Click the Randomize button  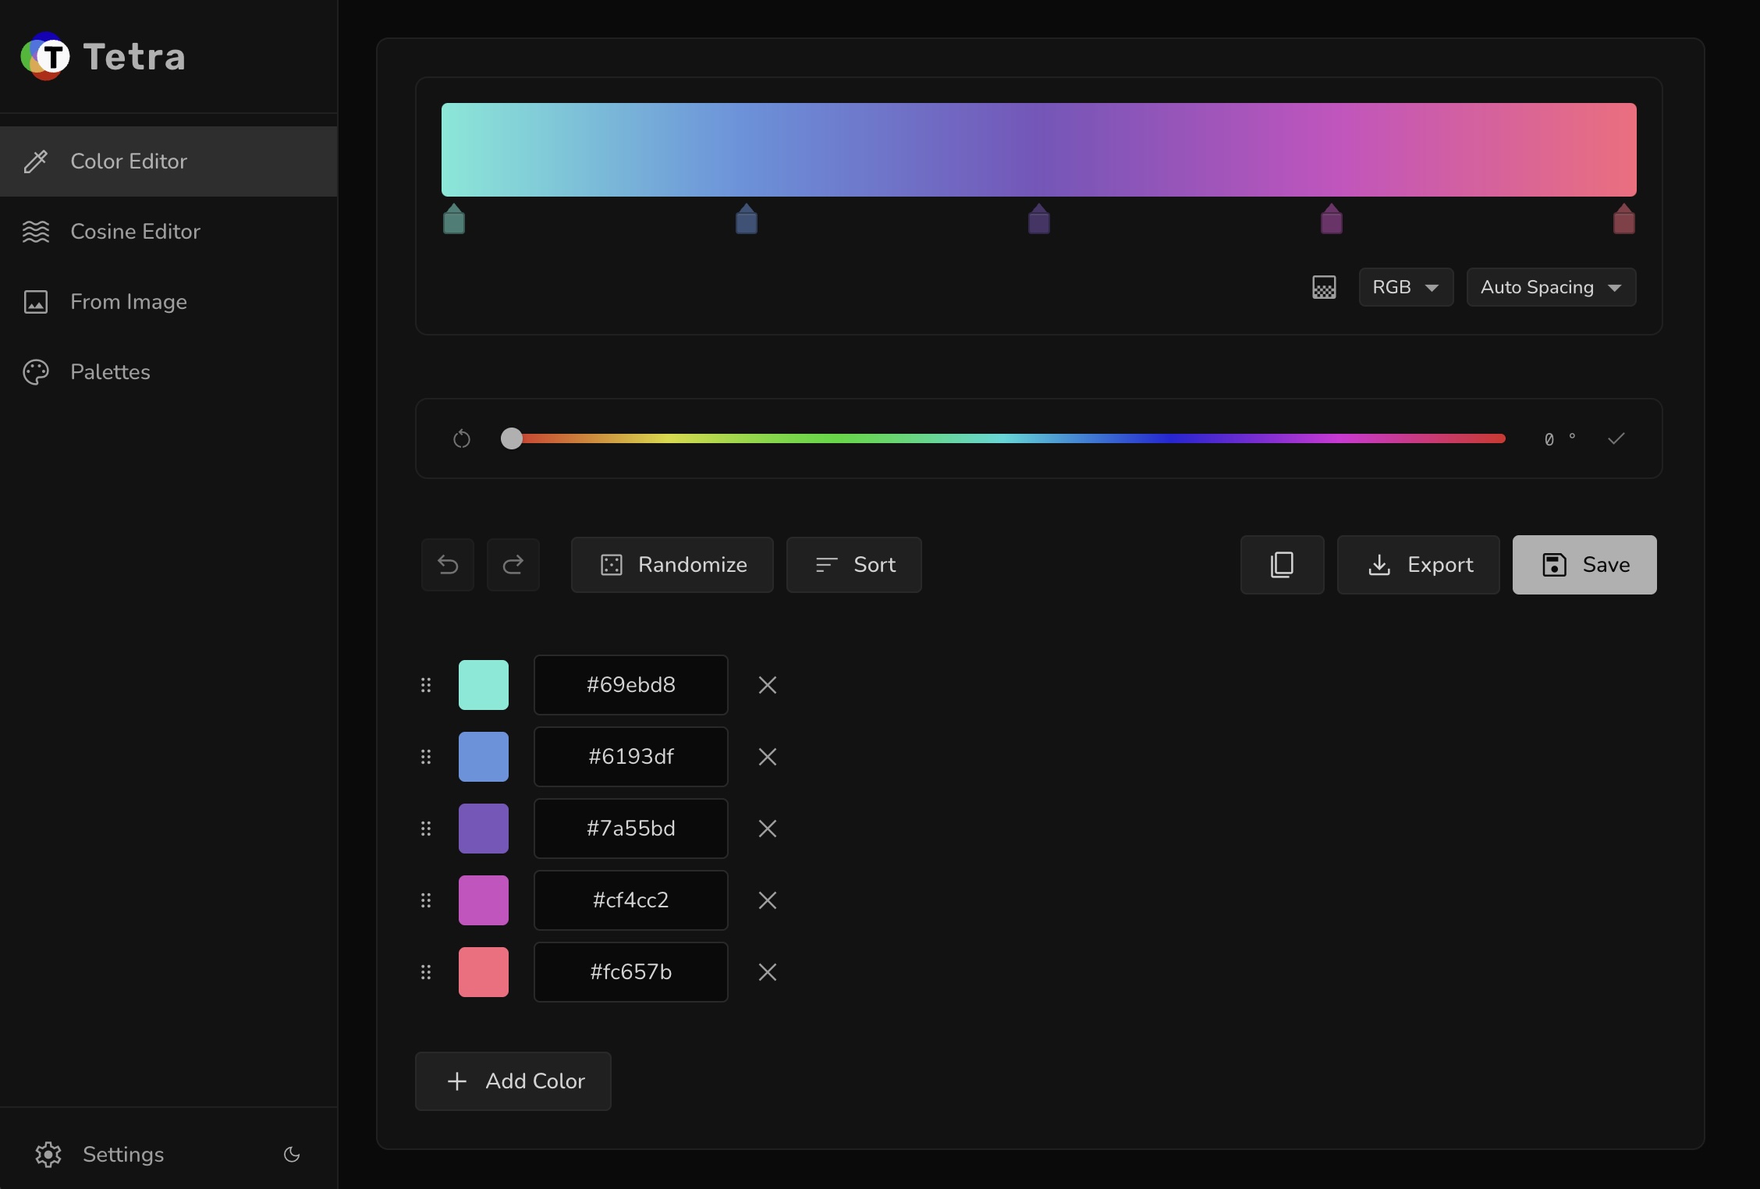tap(672, 565)
